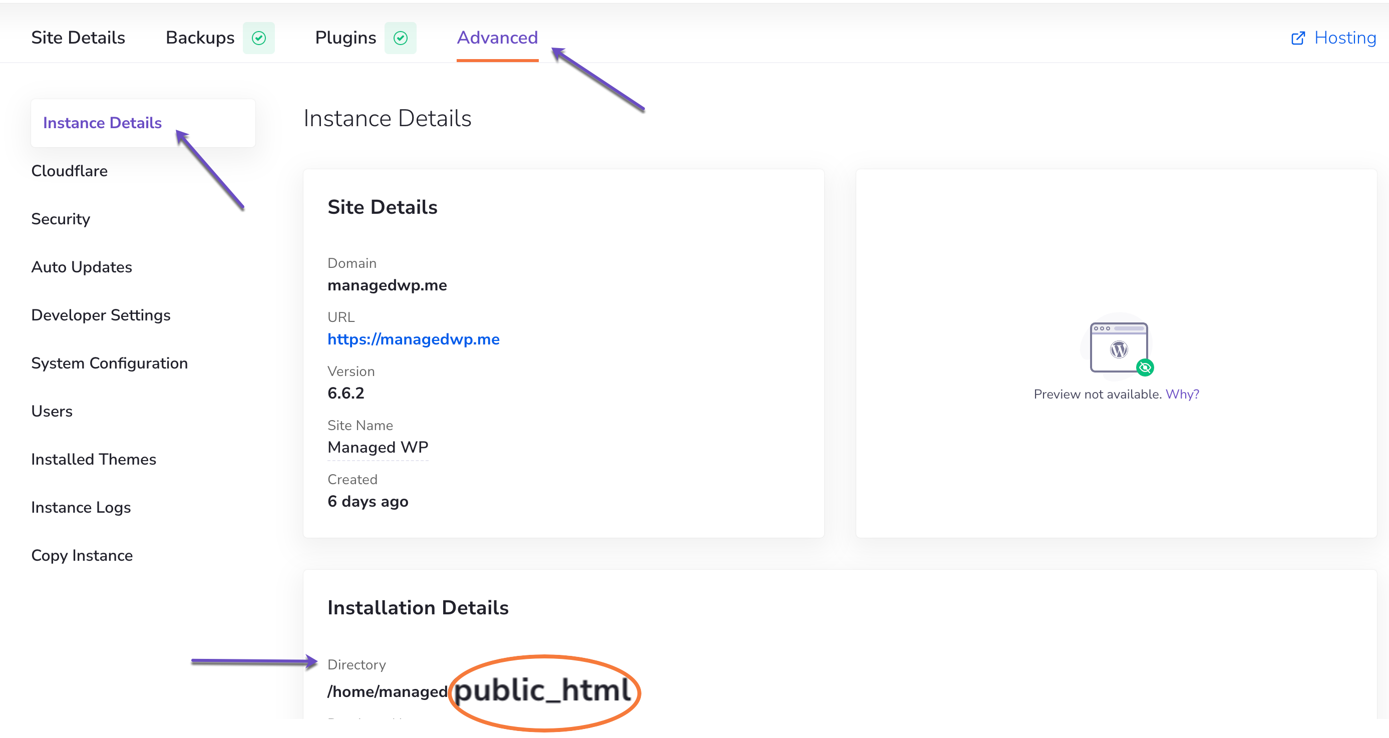Open Developer Settings in sidebar

[x=101, y=315]
